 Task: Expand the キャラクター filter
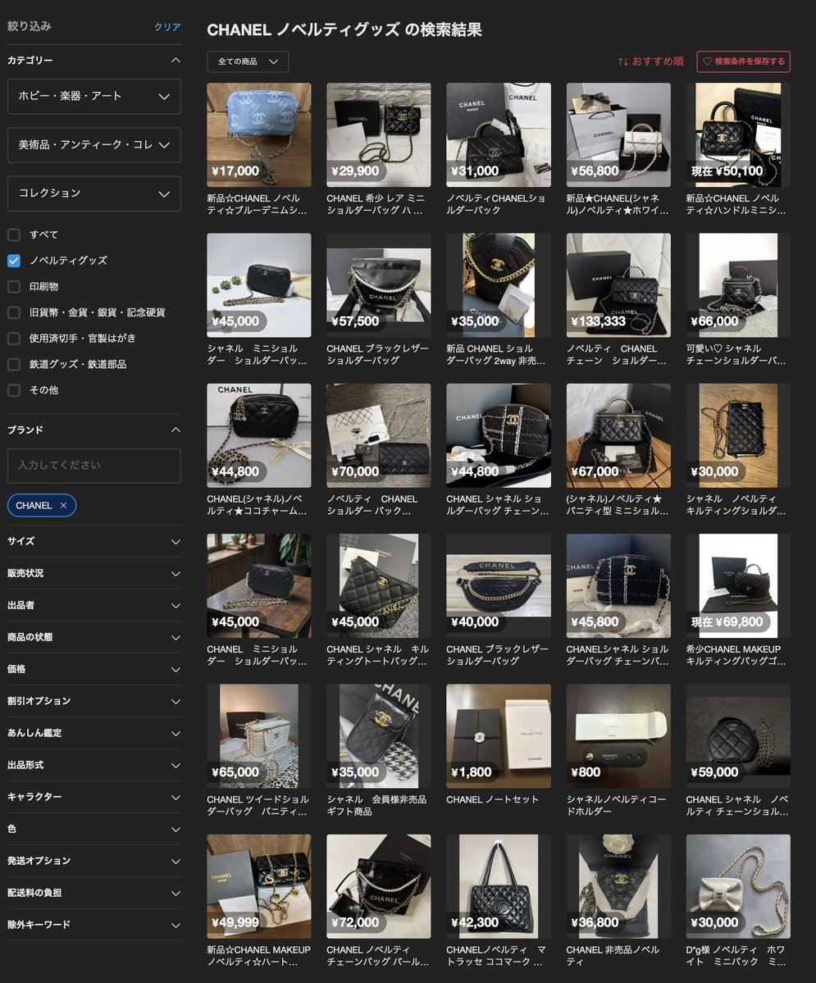94,797
